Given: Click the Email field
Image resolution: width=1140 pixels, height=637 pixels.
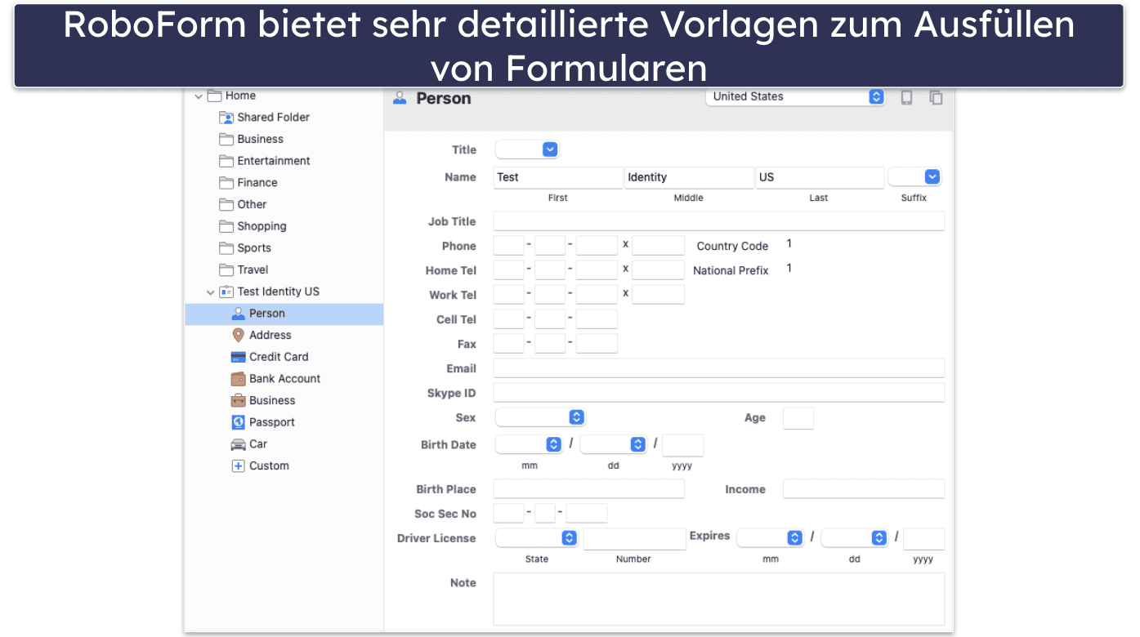Looking at the screenshot, I should (x=719, y=368).
